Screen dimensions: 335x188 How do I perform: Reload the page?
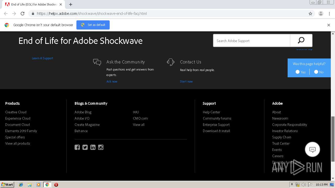[23, 14]
